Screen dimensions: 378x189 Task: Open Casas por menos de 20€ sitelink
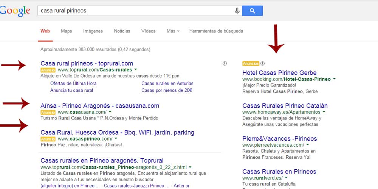click(167, 90)
